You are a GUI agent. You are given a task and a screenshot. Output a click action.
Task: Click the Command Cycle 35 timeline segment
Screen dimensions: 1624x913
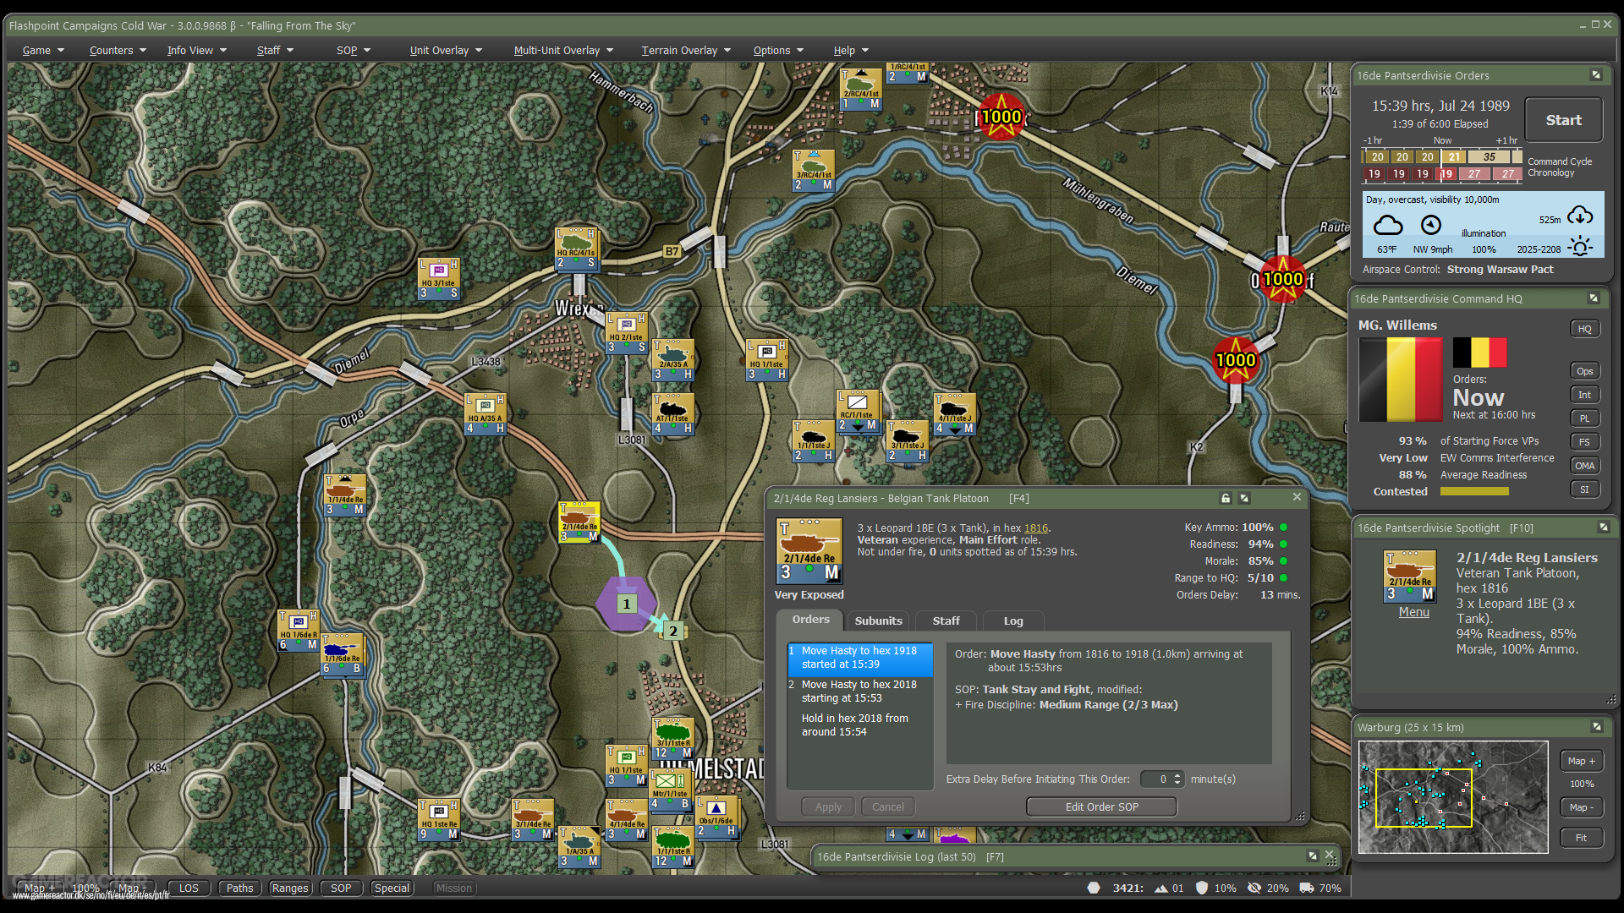tap(1489, 157)
